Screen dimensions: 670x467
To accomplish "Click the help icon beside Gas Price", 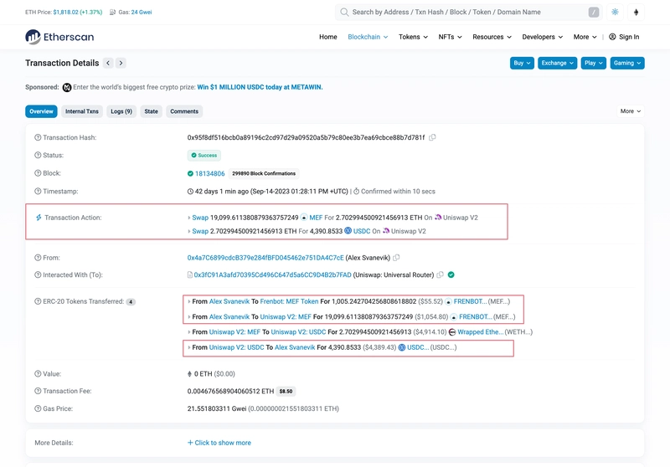I will point(38,409).
